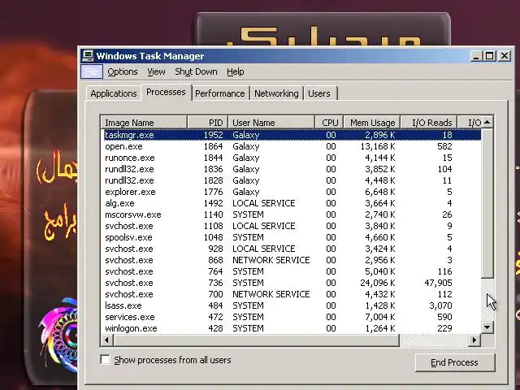Viewport: 520px width, 390px height.
Task: Select svchost.exe with PID 736
Action: pyautogui.click(x=291, y=283)
